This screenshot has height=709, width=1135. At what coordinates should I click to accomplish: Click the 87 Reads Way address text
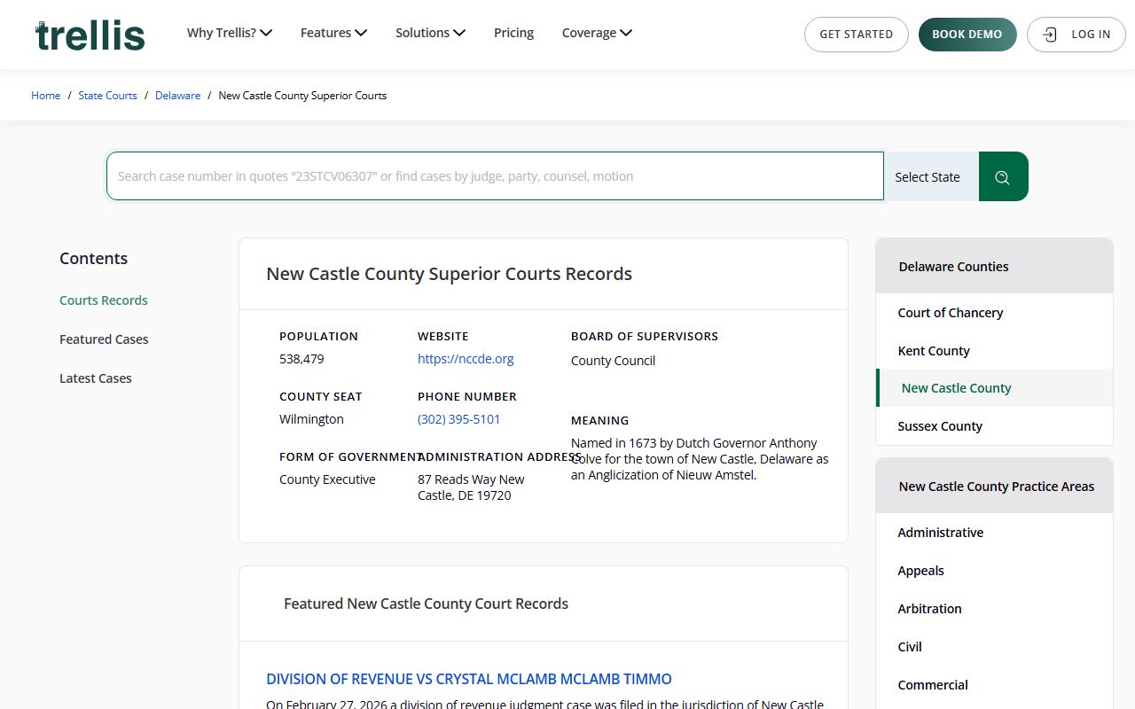pos(471,487)
